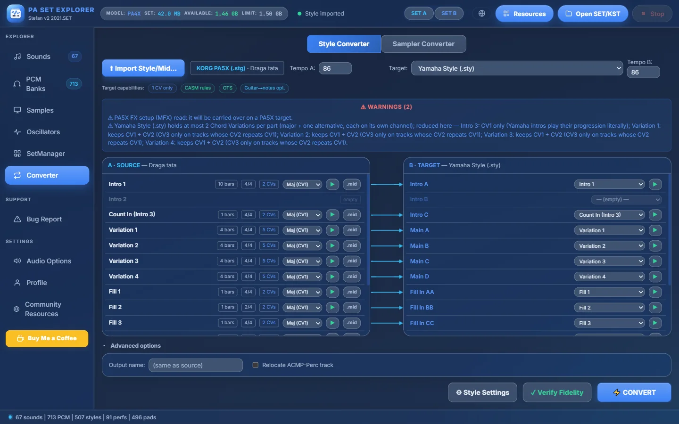
Task: Open Oscillators page
Action: (47, 132)
